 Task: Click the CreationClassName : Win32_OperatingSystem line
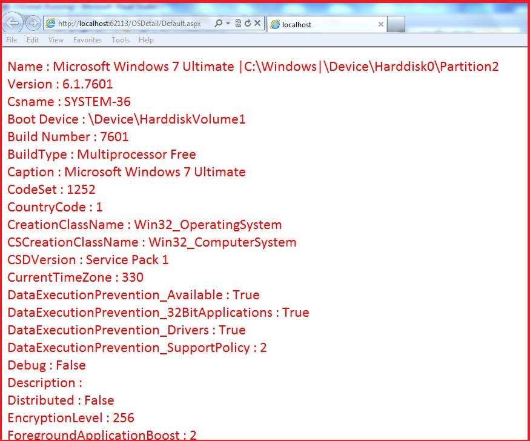[145, 225]
